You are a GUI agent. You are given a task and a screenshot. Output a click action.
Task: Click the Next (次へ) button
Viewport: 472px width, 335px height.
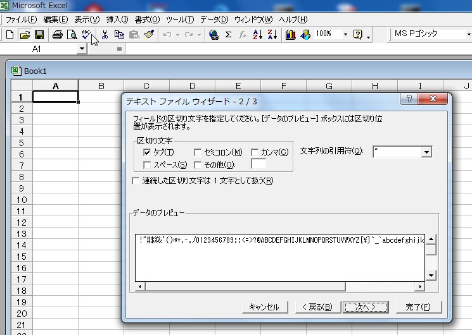tap(366, 307)
